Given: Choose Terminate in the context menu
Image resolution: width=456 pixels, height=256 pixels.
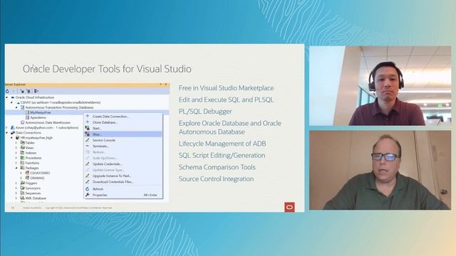Looking at the screenshot, I should click(123, 146).
